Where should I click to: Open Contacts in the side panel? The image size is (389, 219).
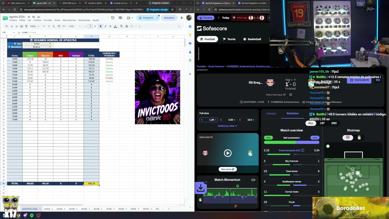click(x=190, y=52)
